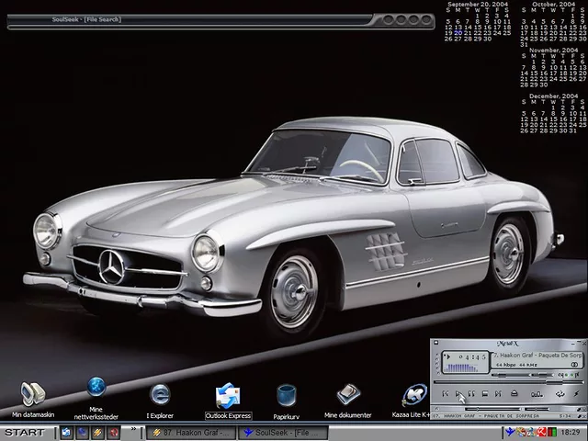Open the red Kaspersky K tray icon
This screenshot has height=441, width=588.
pyautogui.click(x=541, y=432)
